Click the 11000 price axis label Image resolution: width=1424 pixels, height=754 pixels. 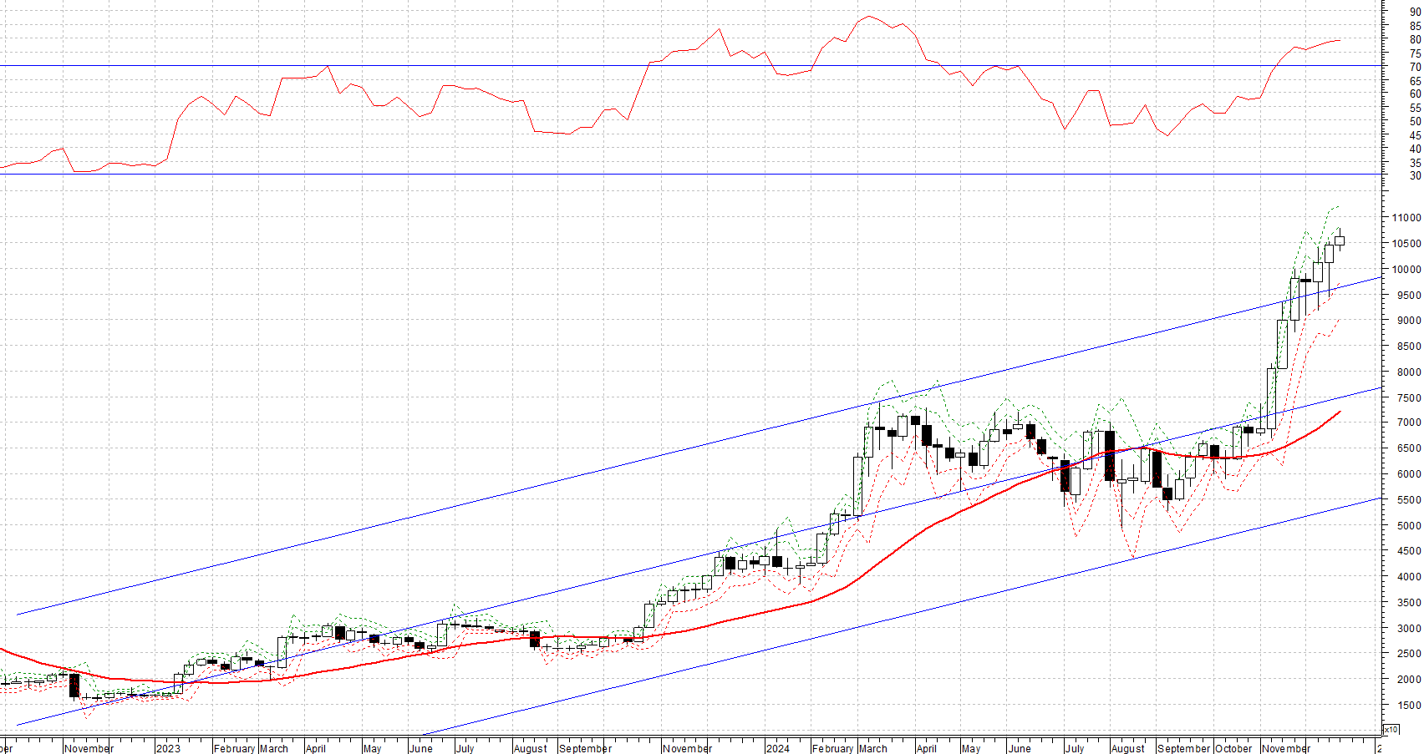1406,218
